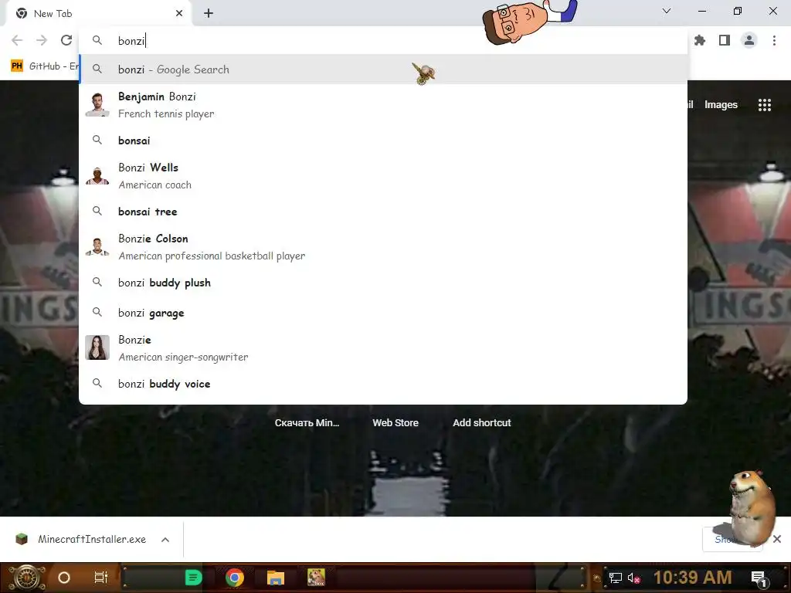Expand MinecraftInstaller.exe download options arrow

[165, 540]
